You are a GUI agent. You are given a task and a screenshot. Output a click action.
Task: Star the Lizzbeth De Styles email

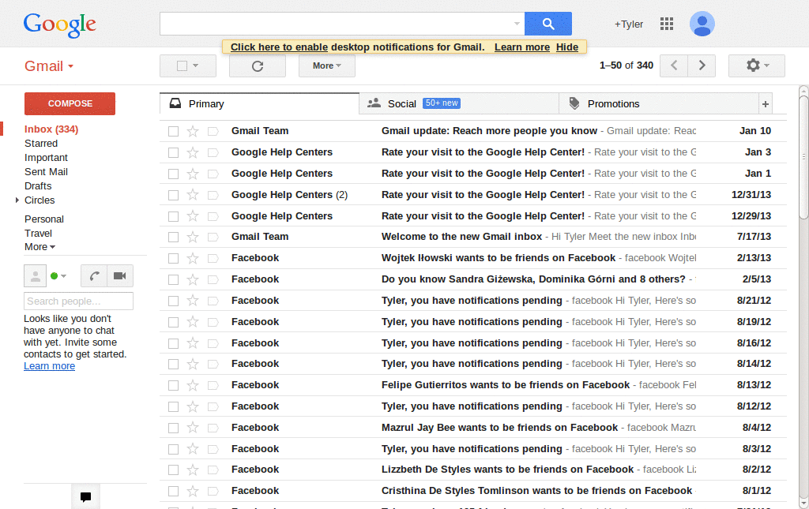tap(193, 470)
